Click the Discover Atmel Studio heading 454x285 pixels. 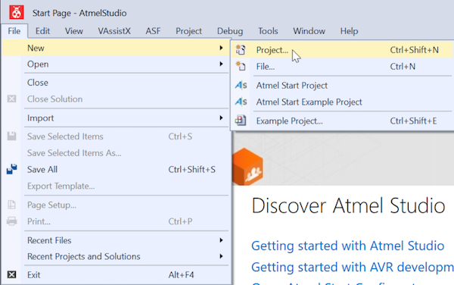coord(348,205)
